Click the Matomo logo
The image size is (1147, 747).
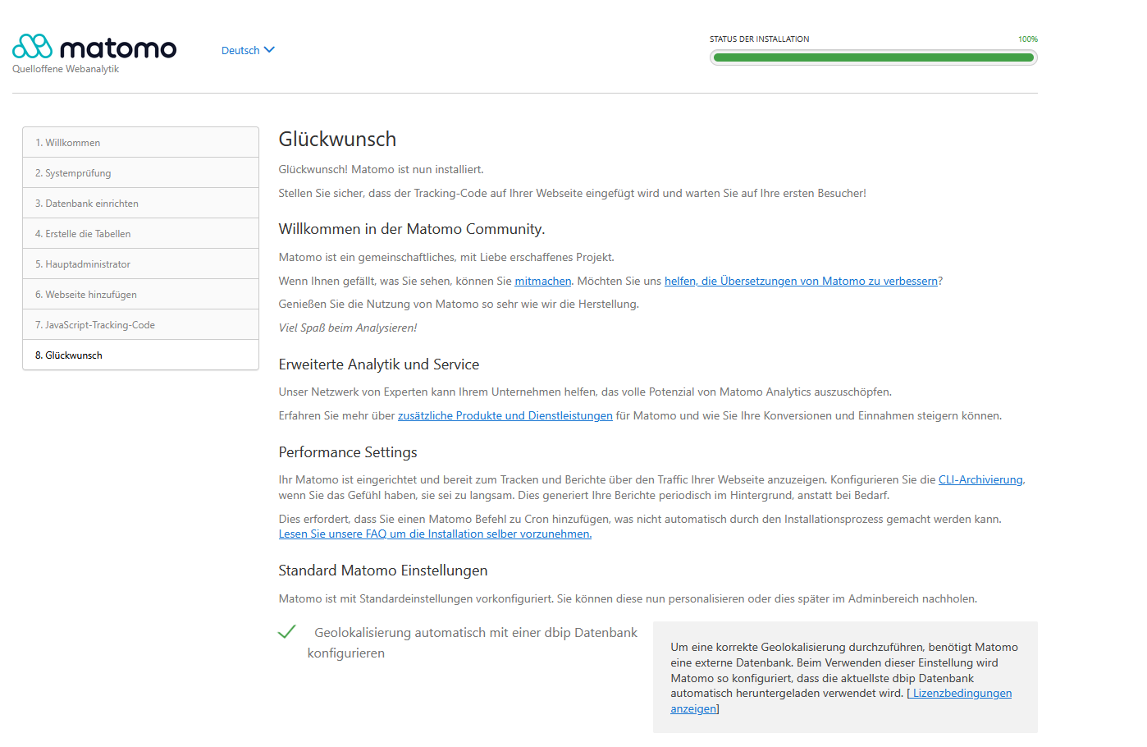[94, 48]
